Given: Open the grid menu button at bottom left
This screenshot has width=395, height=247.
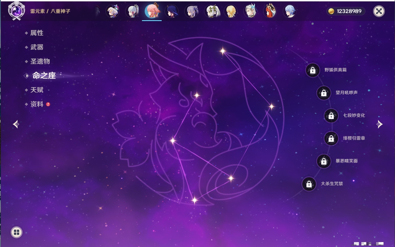Looking at the screenshot, I should click(16, 232).
